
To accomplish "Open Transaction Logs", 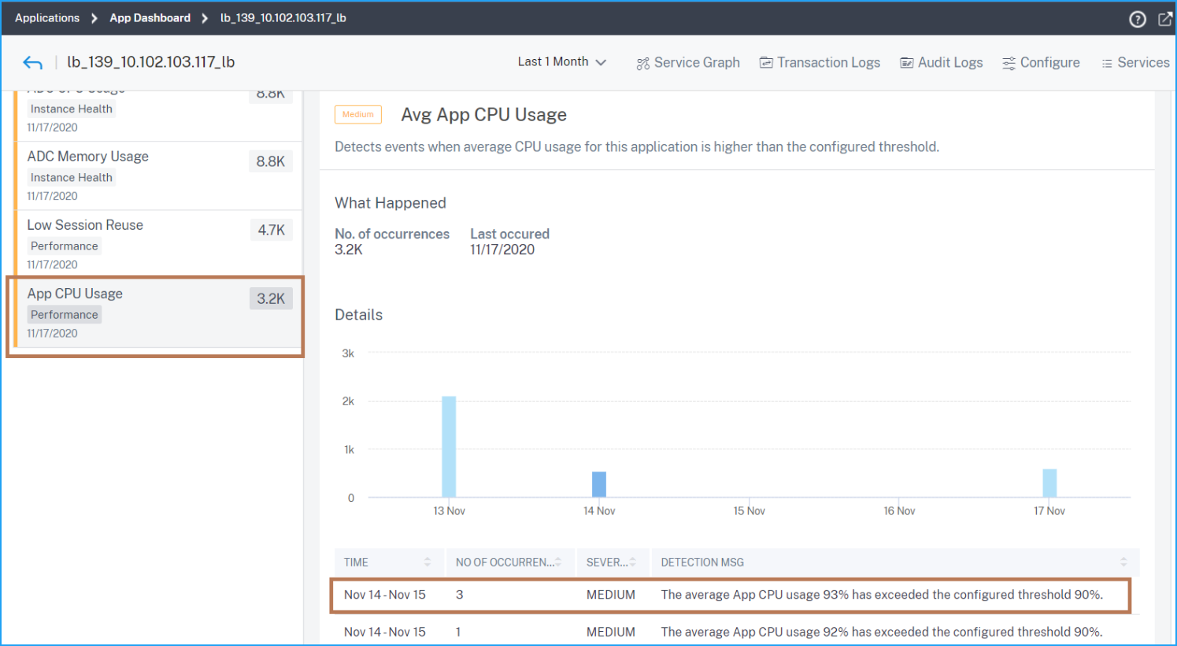I will (x=820, y=63).
